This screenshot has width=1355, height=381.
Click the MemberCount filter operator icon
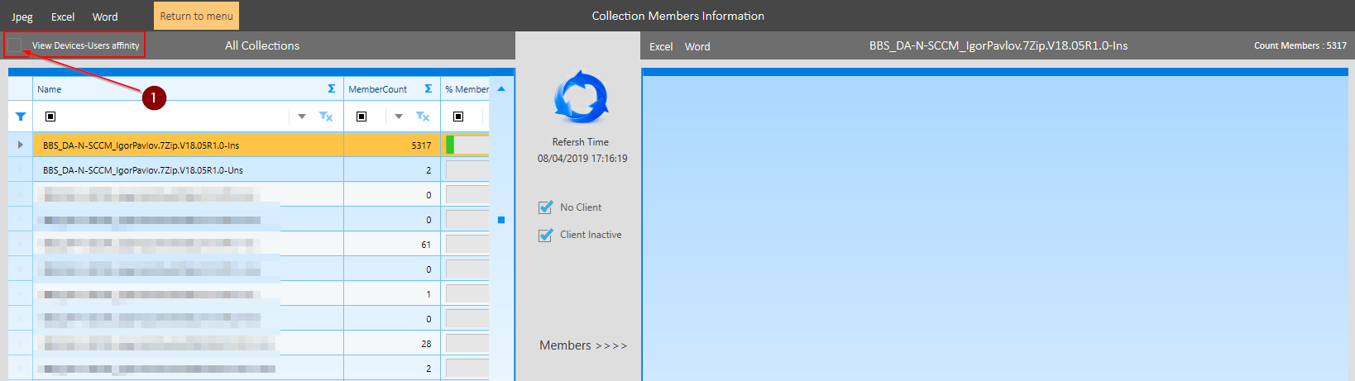tap(361, 117)
